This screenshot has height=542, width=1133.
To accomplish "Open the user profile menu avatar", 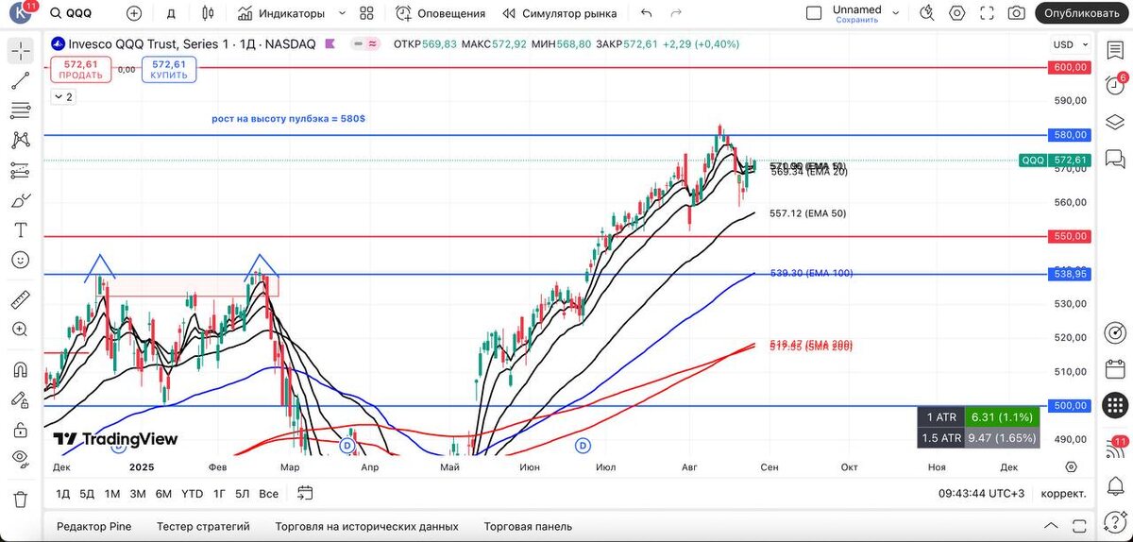I will 21,12.
